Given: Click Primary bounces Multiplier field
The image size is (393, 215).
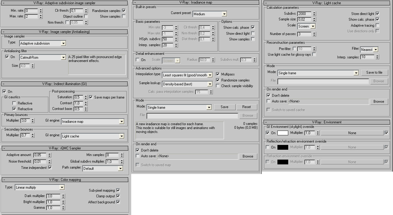Looking at the screenshot, I should tap(25, 121).
